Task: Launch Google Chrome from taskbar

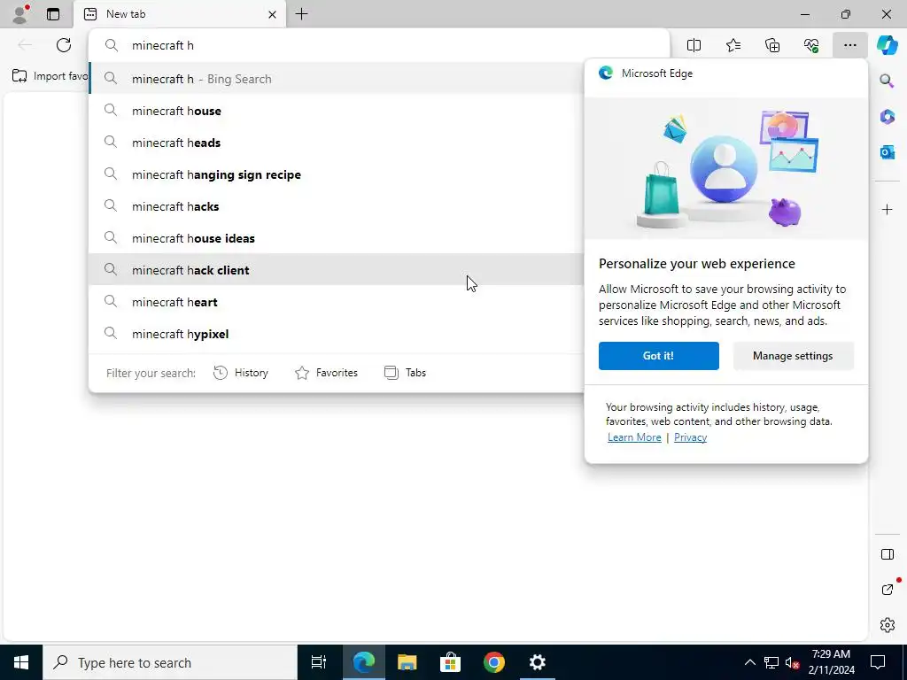Action: tap(494, 662)
